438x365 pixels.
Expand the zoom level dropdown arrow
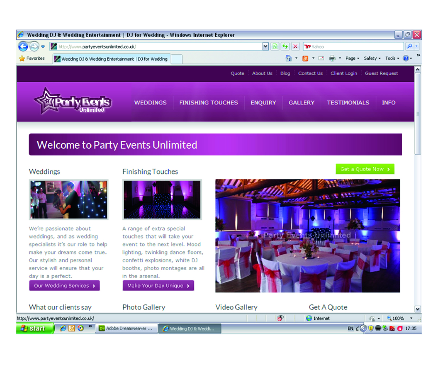(411, 318)
